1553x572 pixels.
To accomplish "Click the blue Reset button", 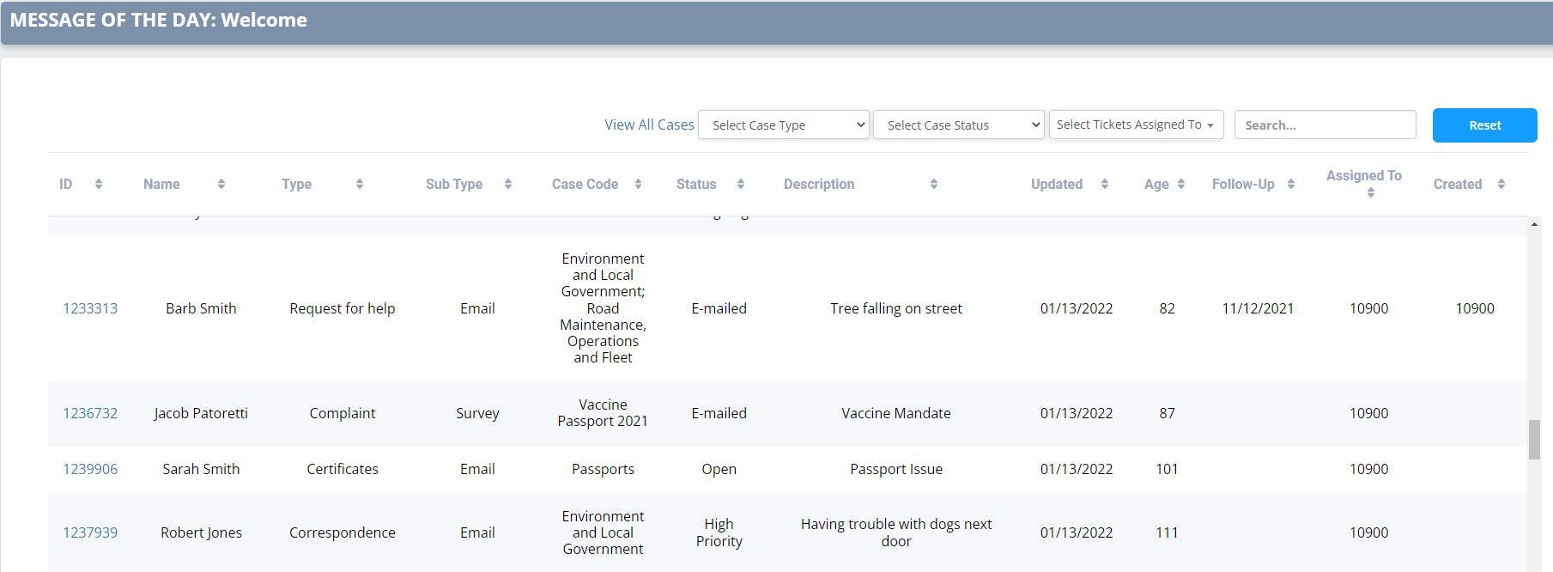I will coord(1484,125).
